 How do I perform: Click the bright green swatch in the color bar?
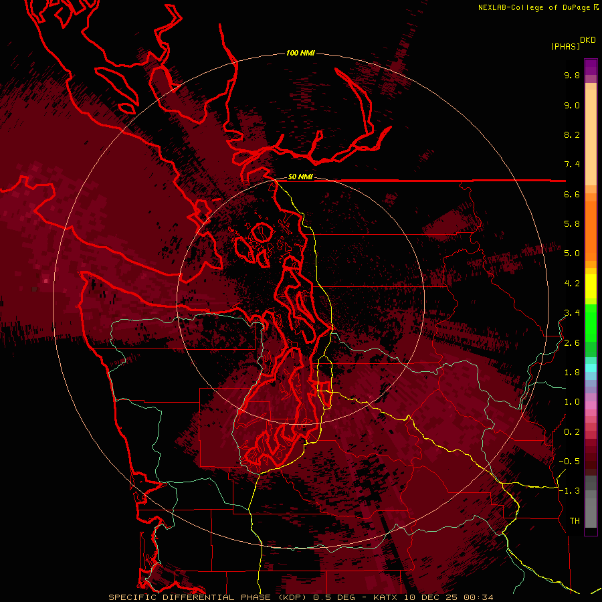[x=591, y=322]
